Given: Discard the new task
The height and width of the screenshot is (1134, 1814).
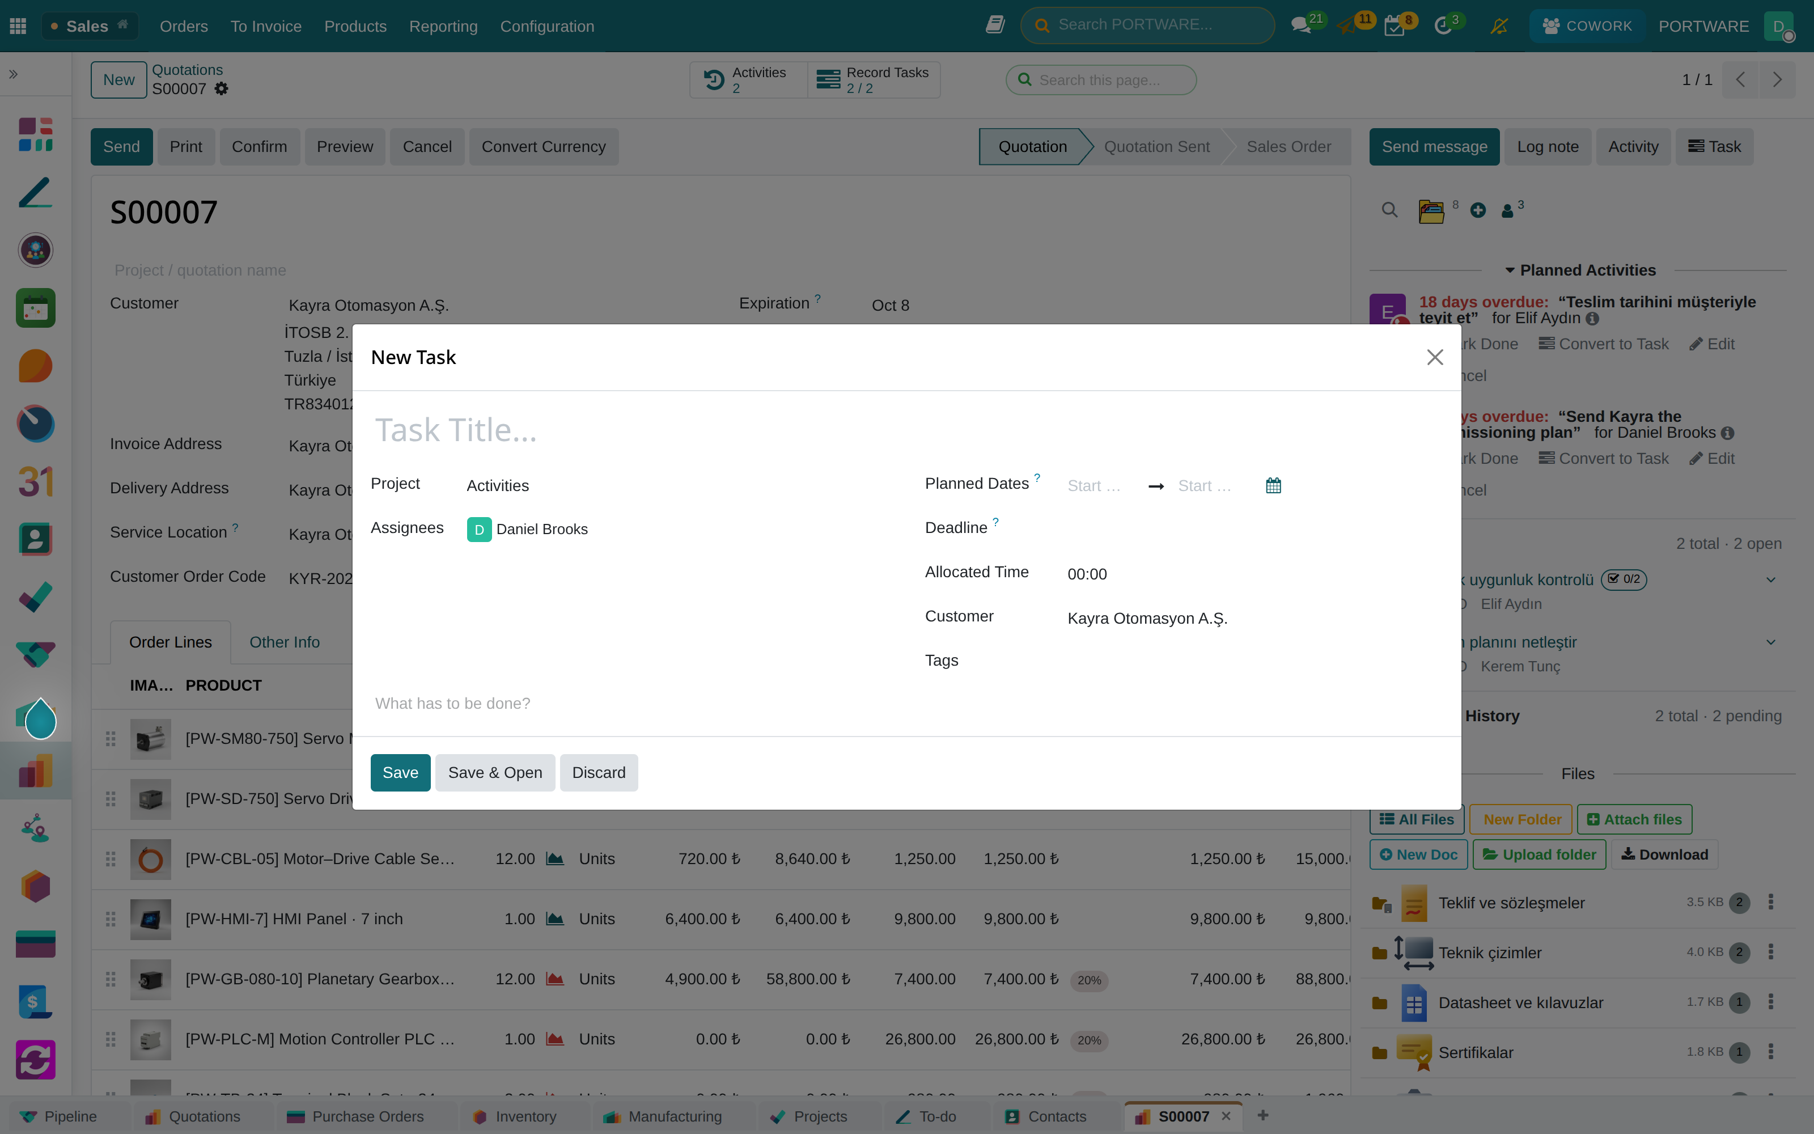Looking at the screenshot, I should [598, 772].
